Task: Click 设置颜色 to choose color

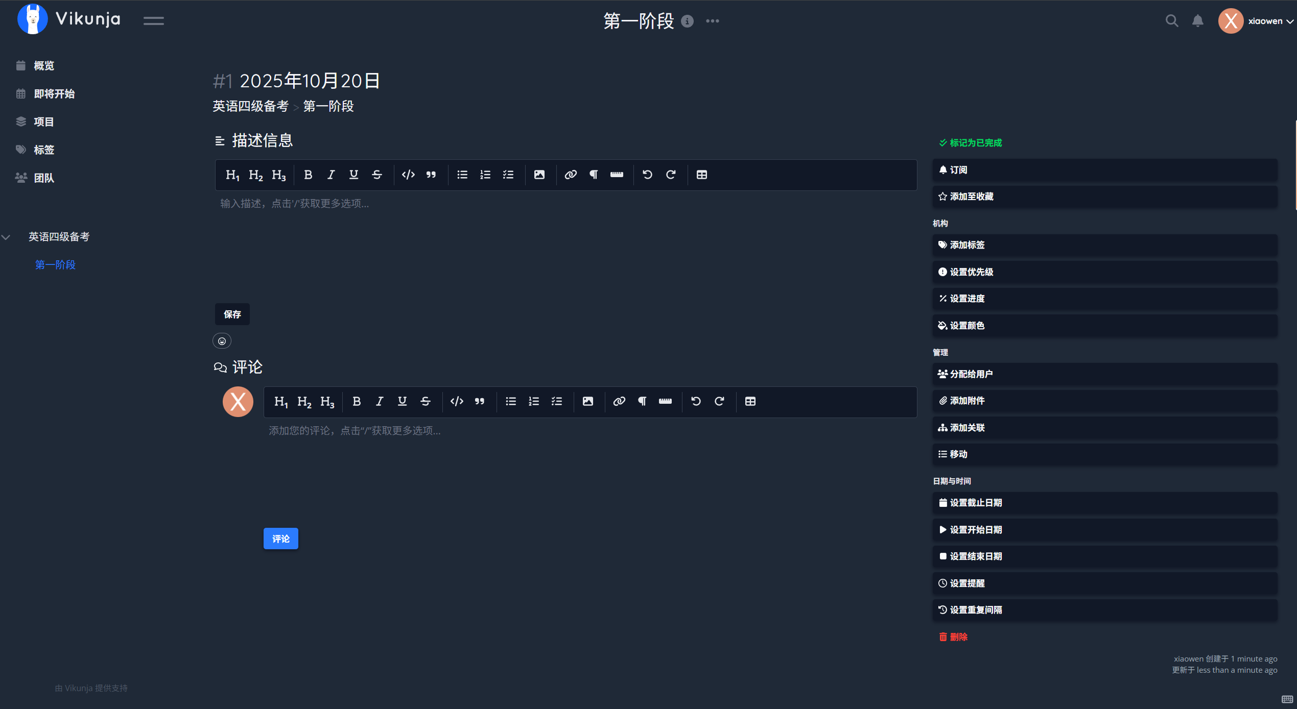Action: pos(966,326)
